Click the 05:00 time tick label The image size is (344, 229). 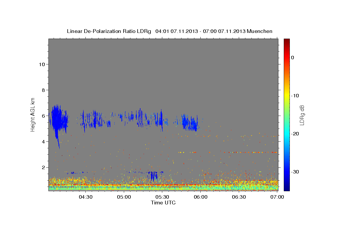tap(124, 197)
